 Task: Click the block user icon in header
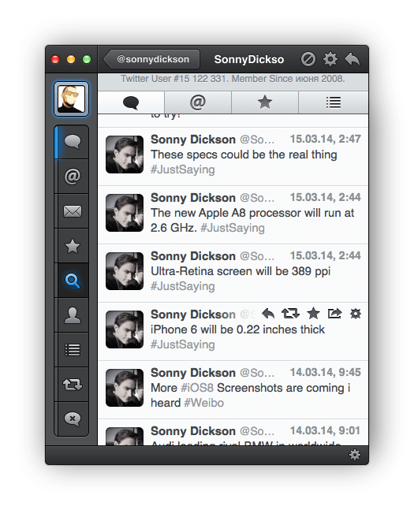click(308, 59)
